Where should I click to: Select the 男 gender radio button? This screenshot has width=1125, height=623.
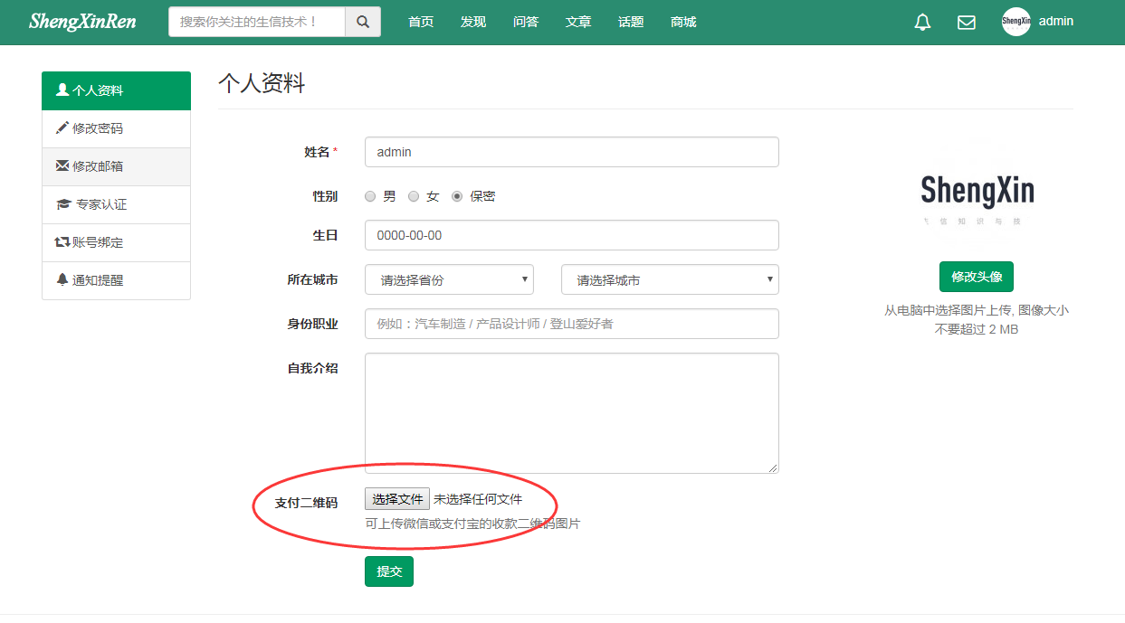click(370, 196)
